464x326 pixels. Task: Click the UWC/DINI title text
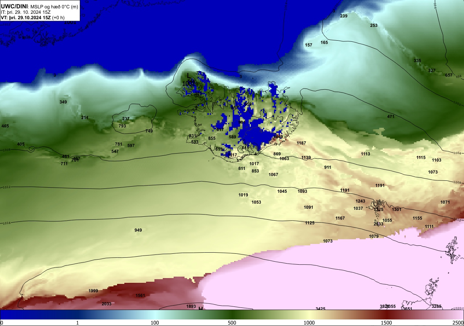point(14,6)
